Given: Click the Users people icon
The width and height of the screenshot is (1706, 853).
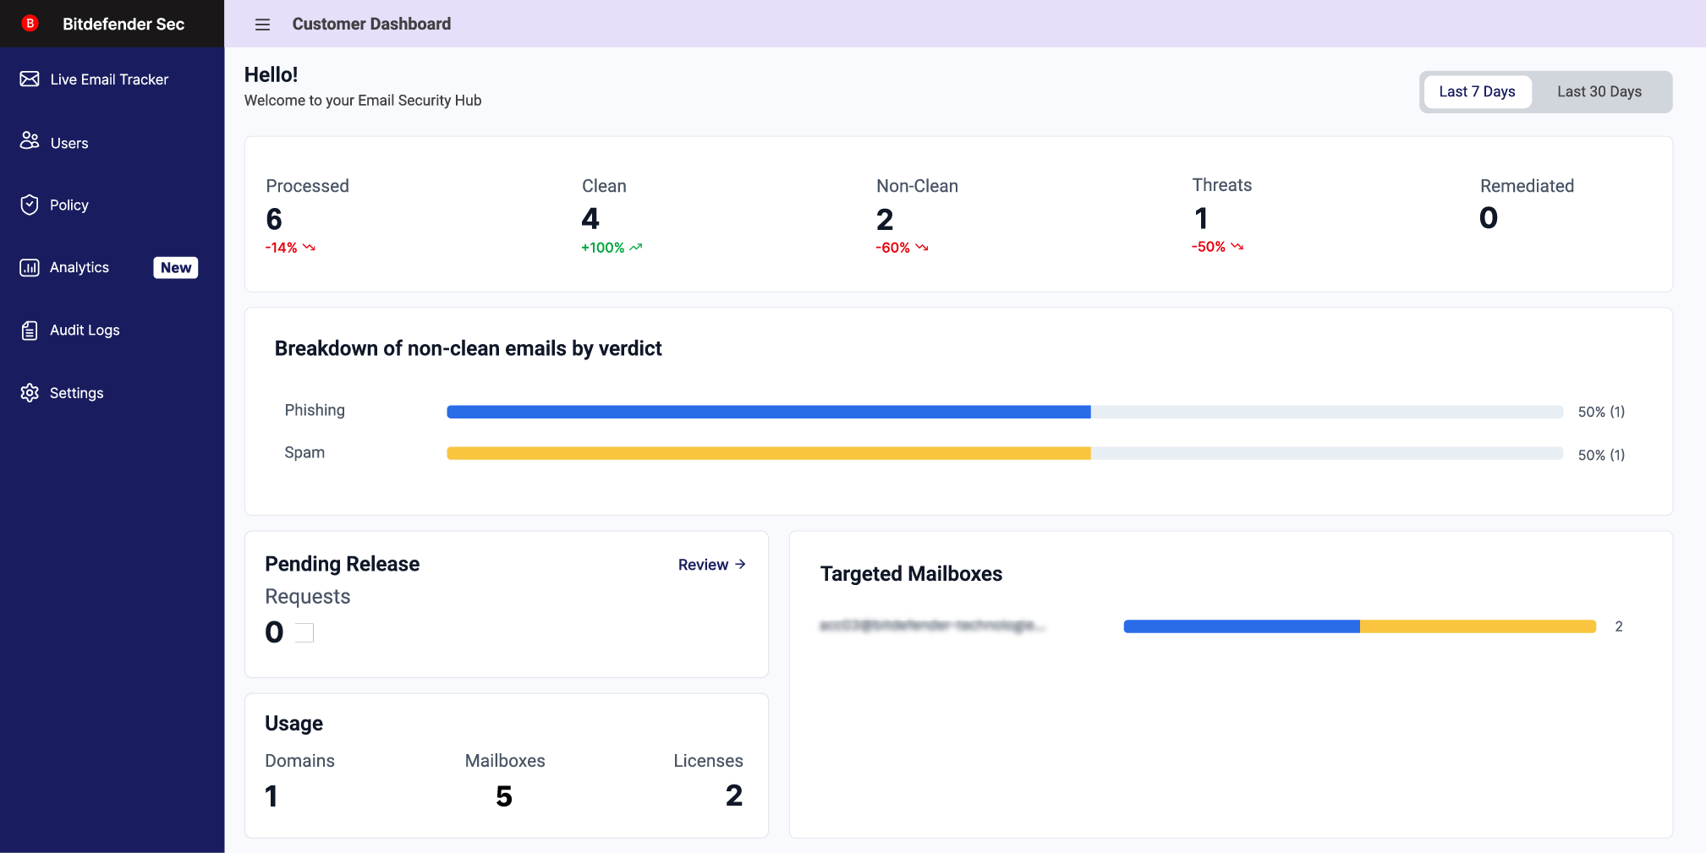Looking at the screenshot, I should tap(30, 141).
